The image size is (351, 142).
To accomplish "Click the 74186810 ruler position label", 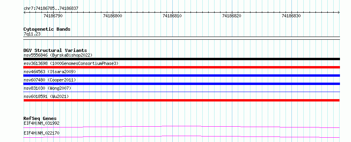I will (x=172, y=16).
